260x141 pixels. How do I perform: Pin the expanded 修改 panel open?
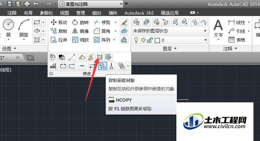point(51,74)
